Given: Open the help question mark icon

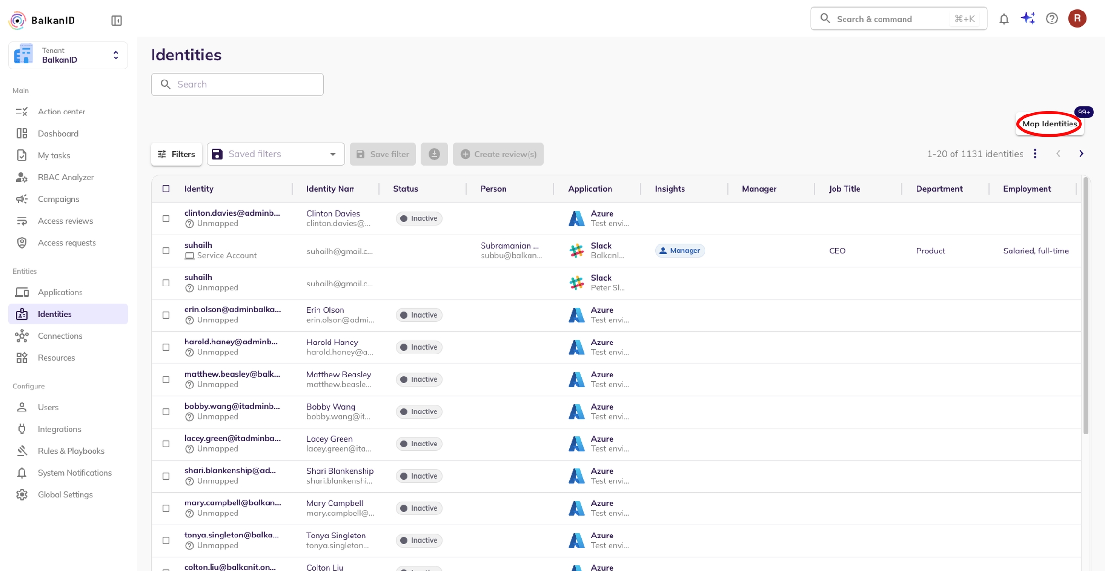Looking at the screenshot, I should pos(1052,19).
